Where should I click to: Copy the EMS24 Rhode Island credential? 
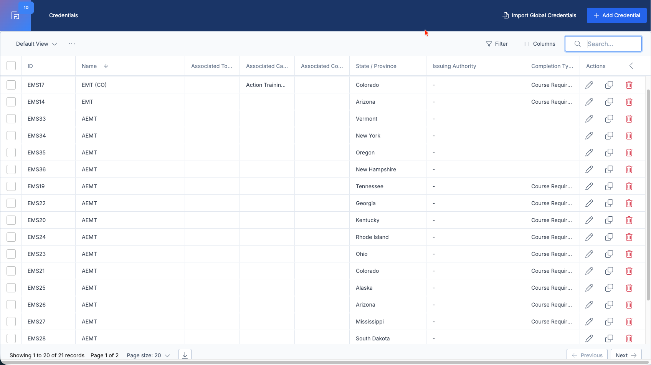pyautogui.click(x=609, y=237)
